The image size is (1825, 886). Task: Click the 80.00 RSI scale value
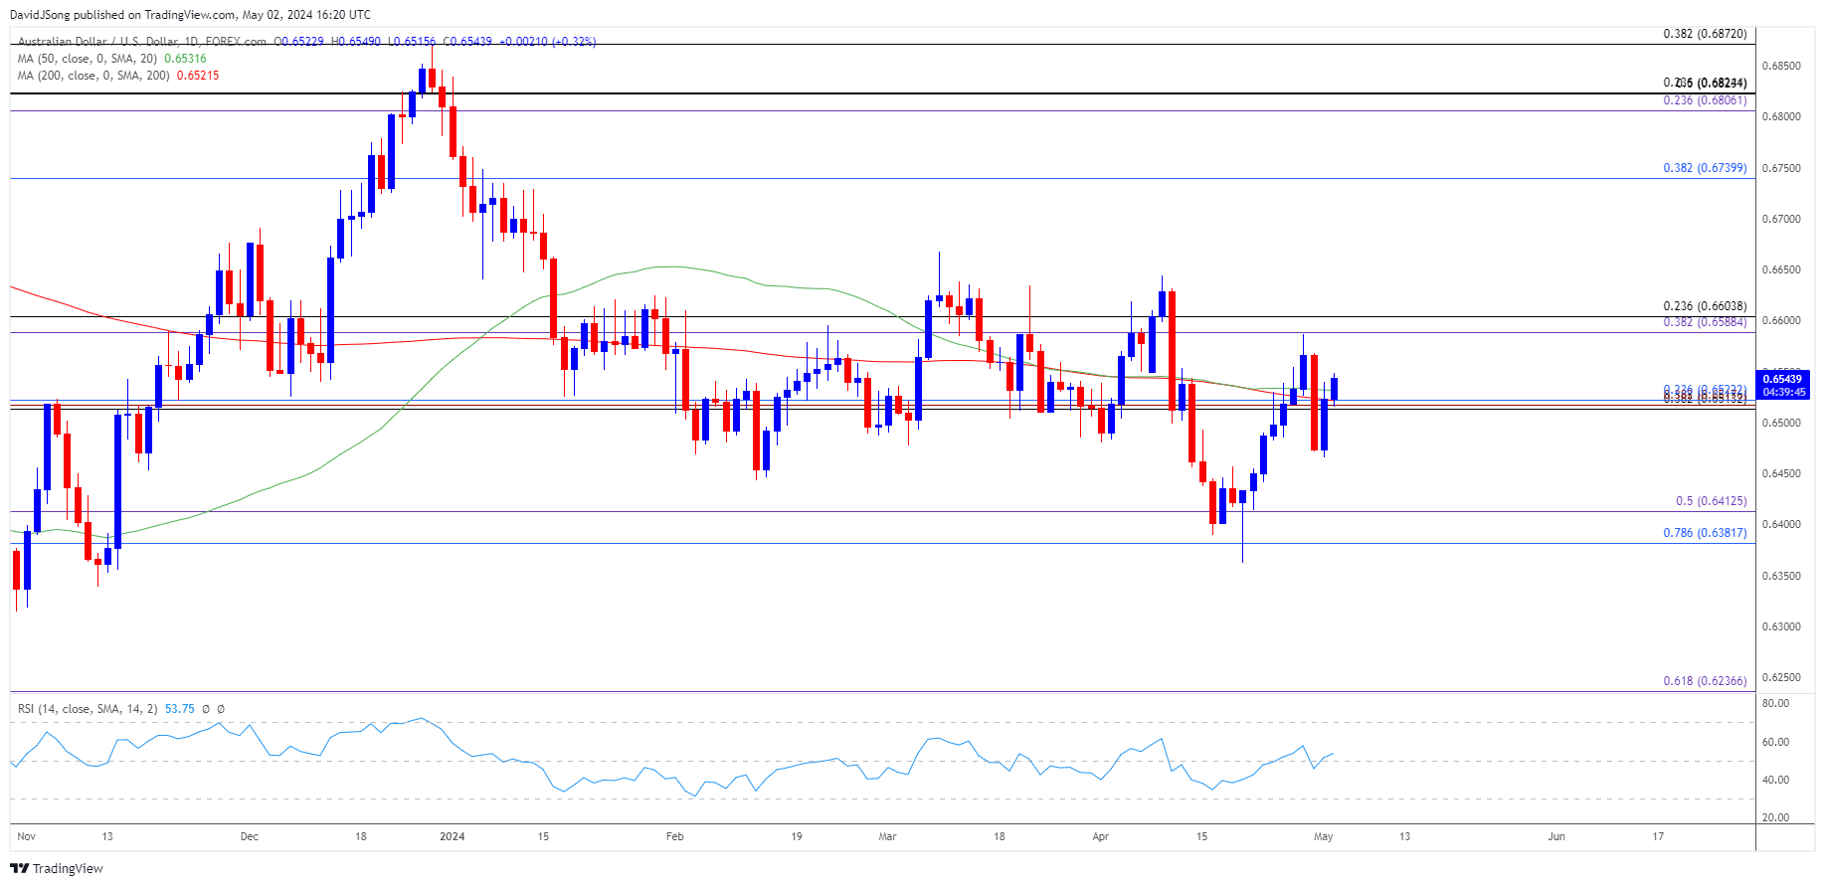point(1775,703)
